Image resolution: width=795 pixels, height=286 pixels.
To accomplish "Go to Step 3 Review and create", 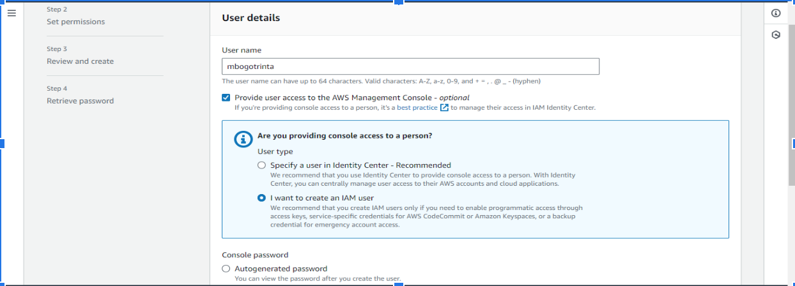I will point(80,61).
